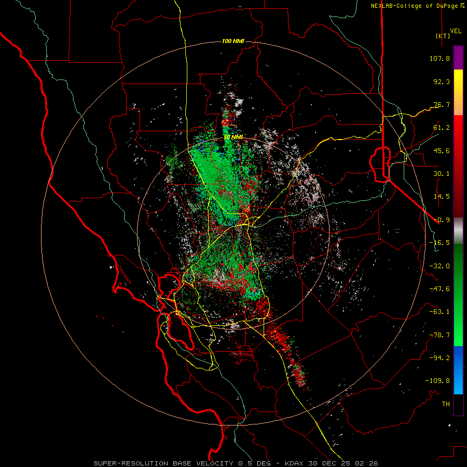Select the -32.0 velocity scale value
The width and height of the screenshot is (467, 467).
[x=439, y=266]
